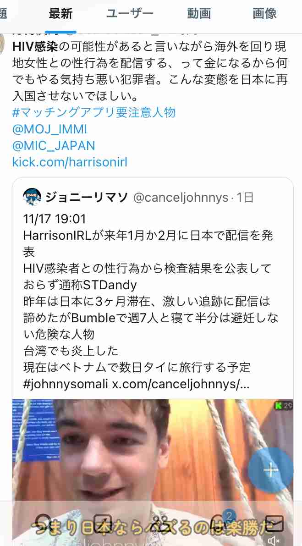The height and width of the screenshot is (546, 302).
Task: Switch to the ユーザー tab
Action: click(x=129, y=14)
